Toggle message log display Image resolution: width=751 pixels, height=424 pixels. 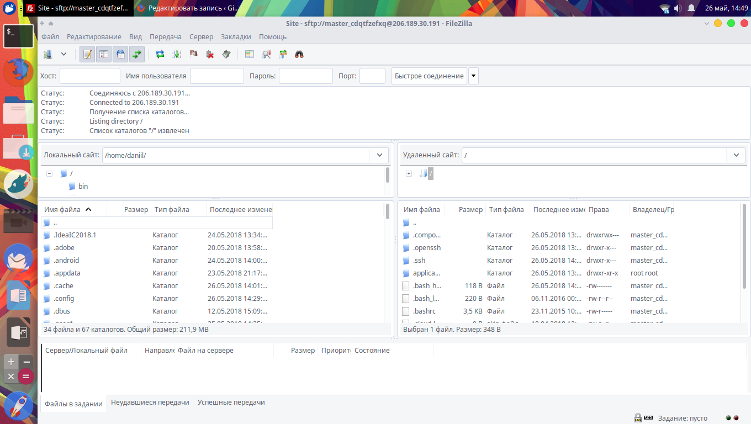87,54
